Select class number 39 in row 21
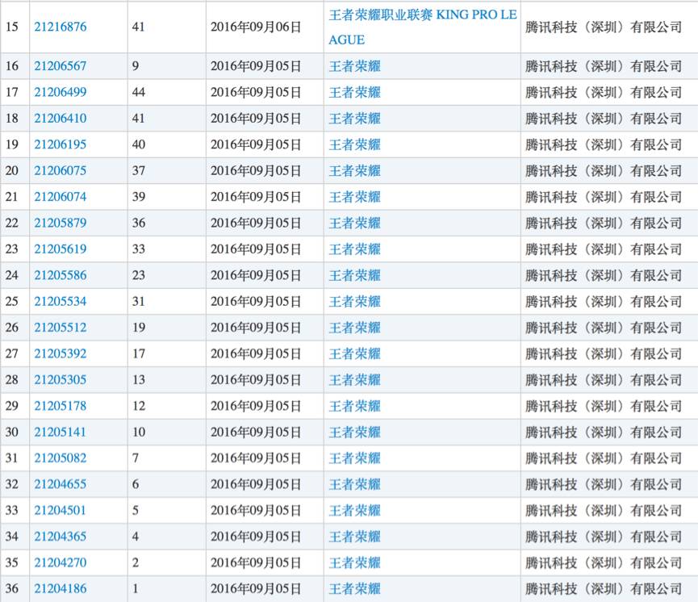 [139, 197]
